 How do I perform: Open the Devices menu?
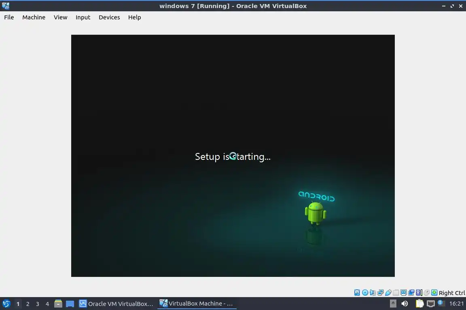(109, 17)
